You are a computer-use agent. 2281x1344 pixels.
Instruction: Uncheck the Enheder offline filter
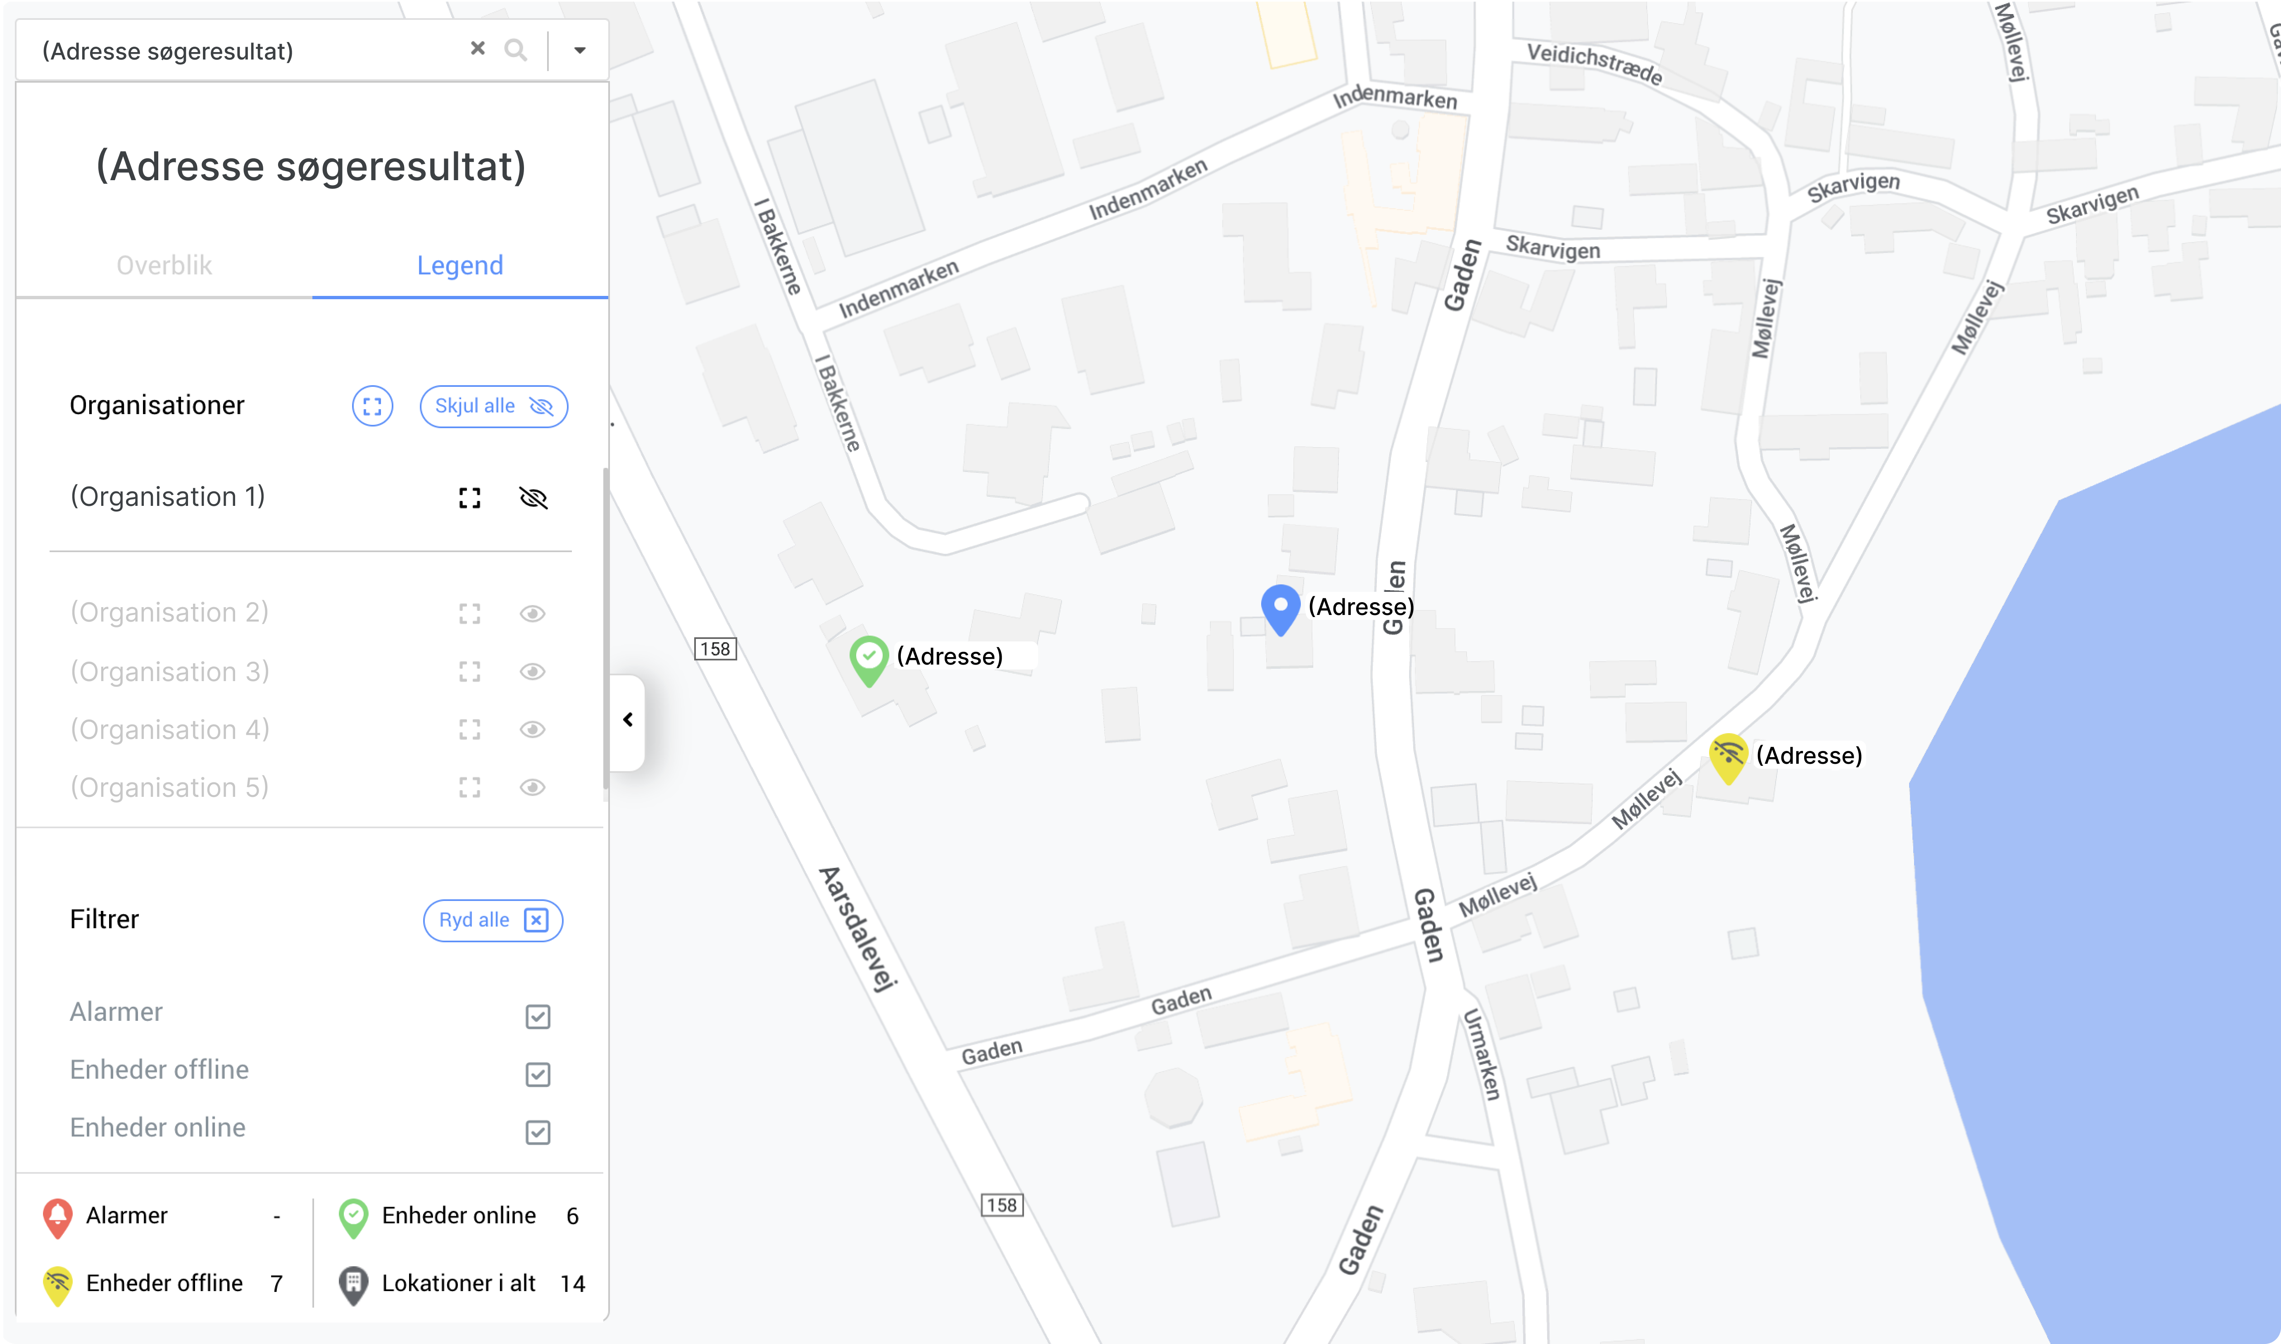point(538,1075)
